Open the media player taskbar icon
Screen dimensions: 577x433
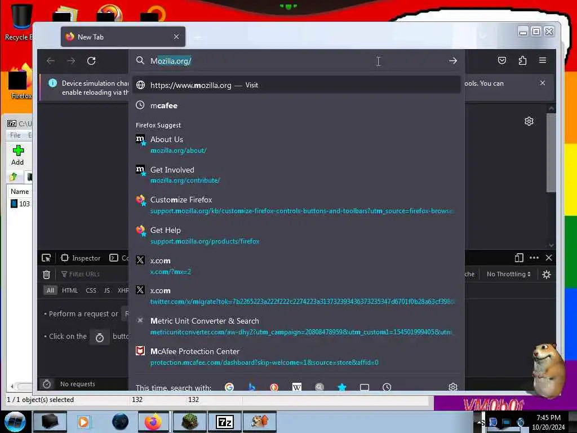click(83, 422)
